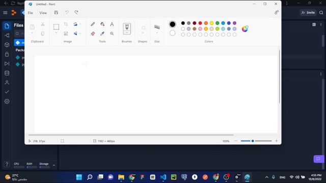Select the Magnifier tool
The width and height of the screenshot is (326, 183).
pyautogui.click(x=112, y=34)
